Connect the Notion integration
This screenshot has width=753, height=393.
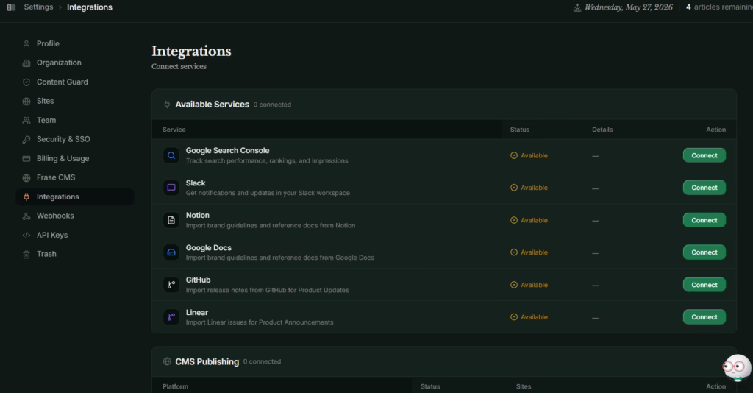[x=704, y=220]
